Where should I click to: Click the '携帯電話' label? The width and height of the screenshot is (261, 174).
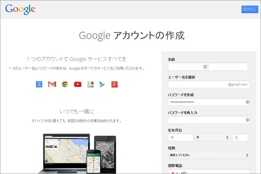[x=175, y=166]
